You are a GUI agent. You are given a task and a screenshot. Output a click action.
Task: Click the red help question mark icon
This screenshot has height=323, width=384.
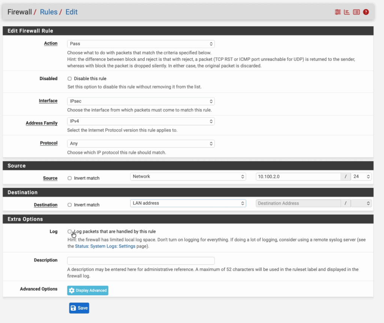[366, 12]
